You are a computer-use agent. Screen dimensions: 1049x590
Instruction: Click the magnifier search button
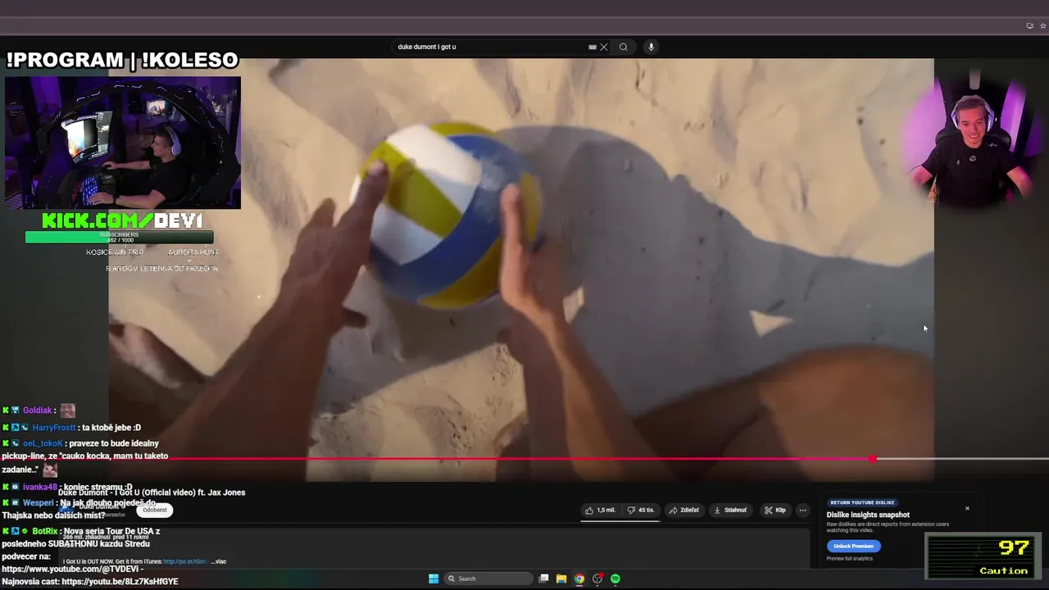pos(624,47)
